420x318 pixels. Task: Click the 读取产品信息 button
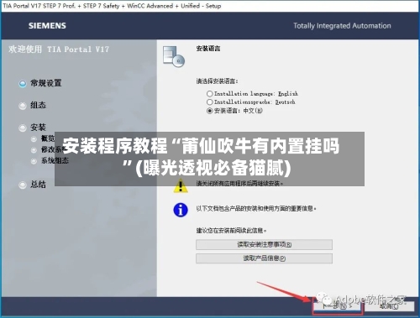point(264,258)
